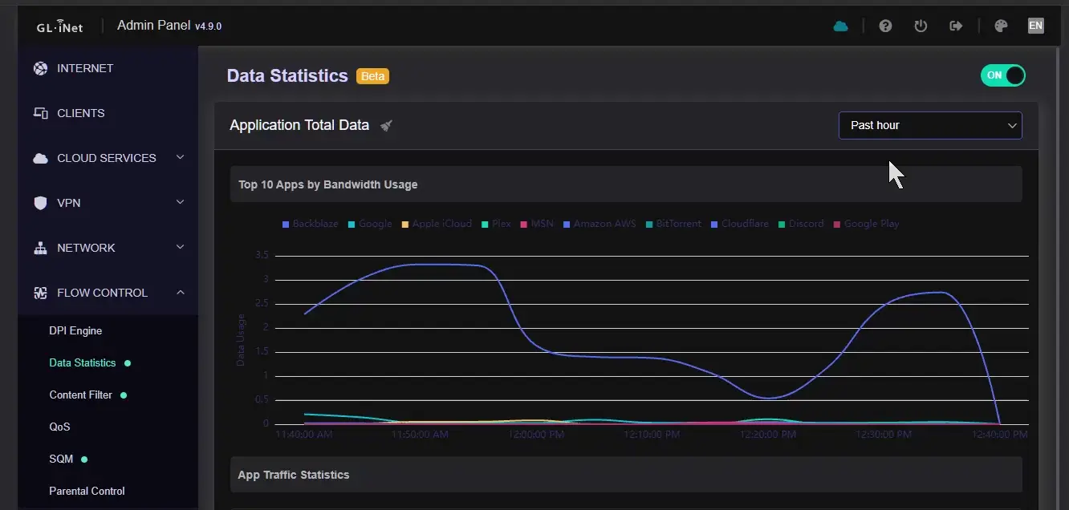Turn off the Data Statistics ON switch

(x=1003, y=75)
